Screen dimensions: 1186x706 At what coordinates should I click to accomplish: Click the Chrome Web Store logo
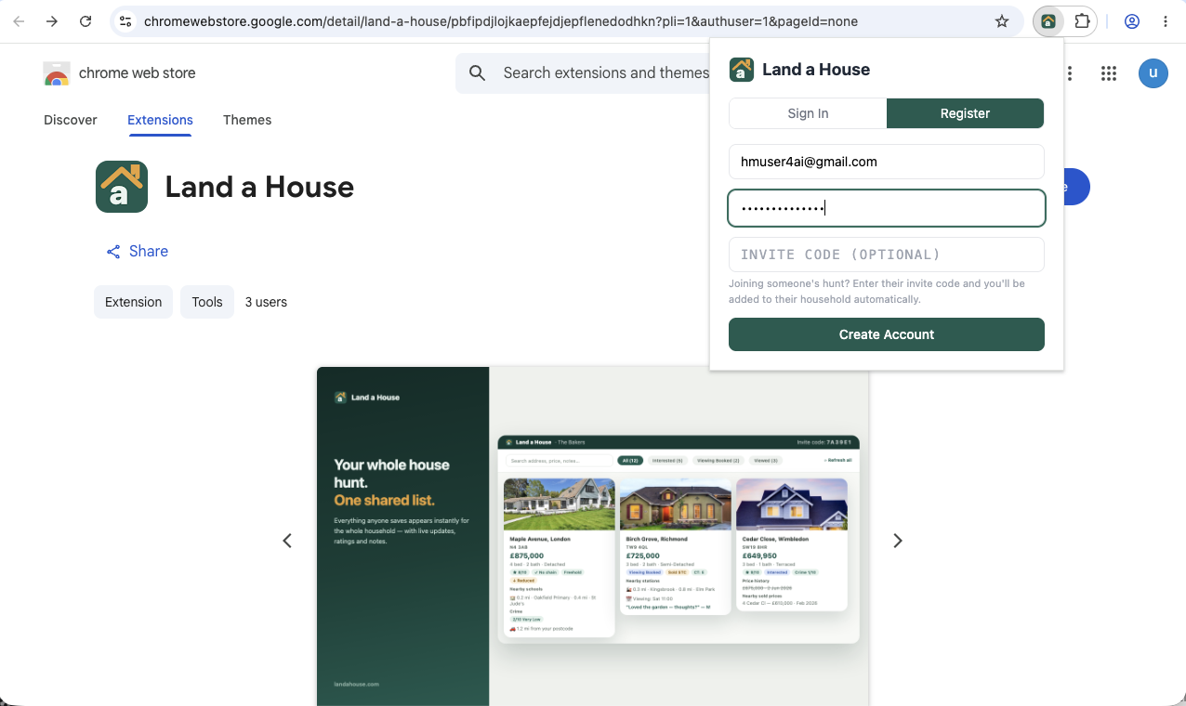click(57, 73)
